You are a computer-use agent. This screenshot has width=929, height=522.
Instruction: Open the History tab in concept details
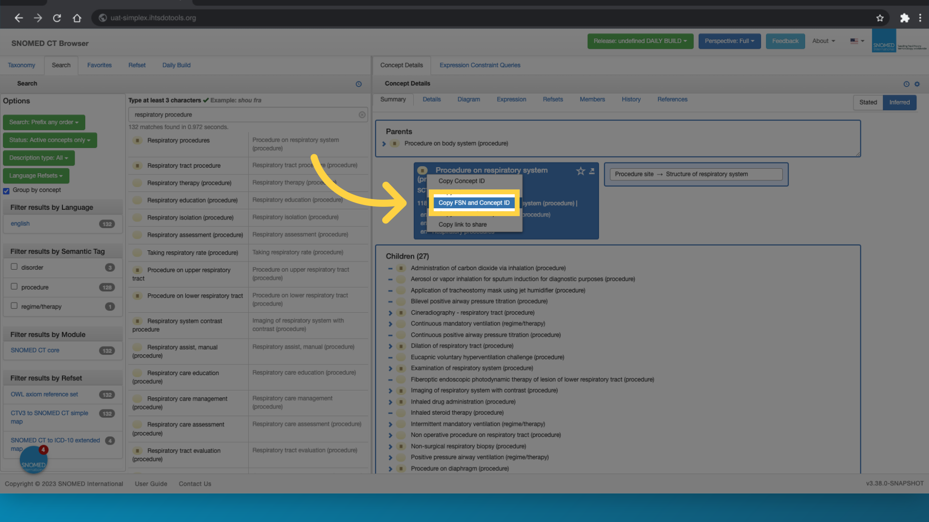[631, 100]
